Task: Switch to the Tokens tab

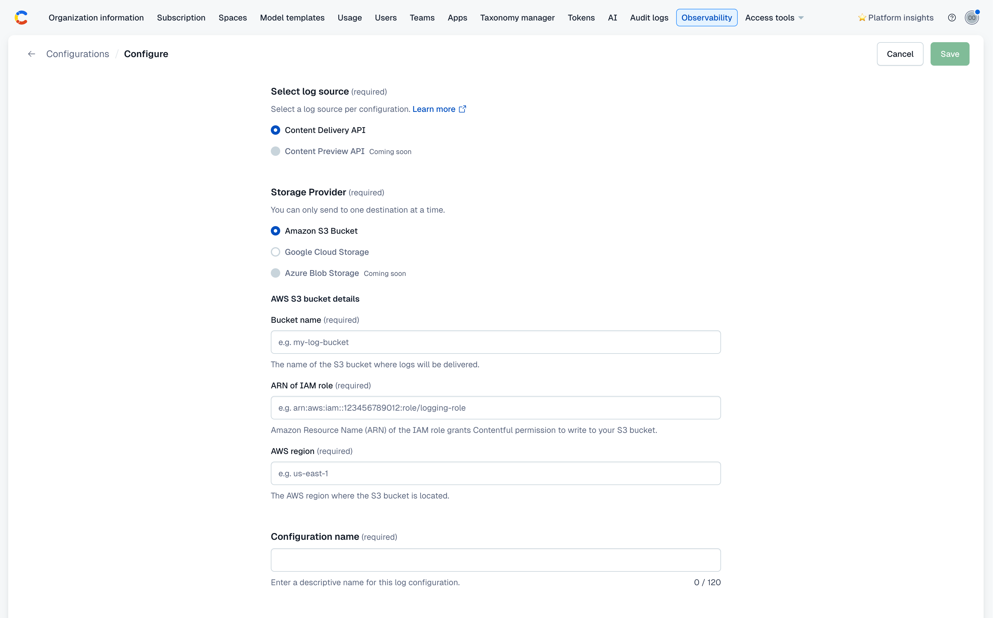Action: [x=581, y=18]
